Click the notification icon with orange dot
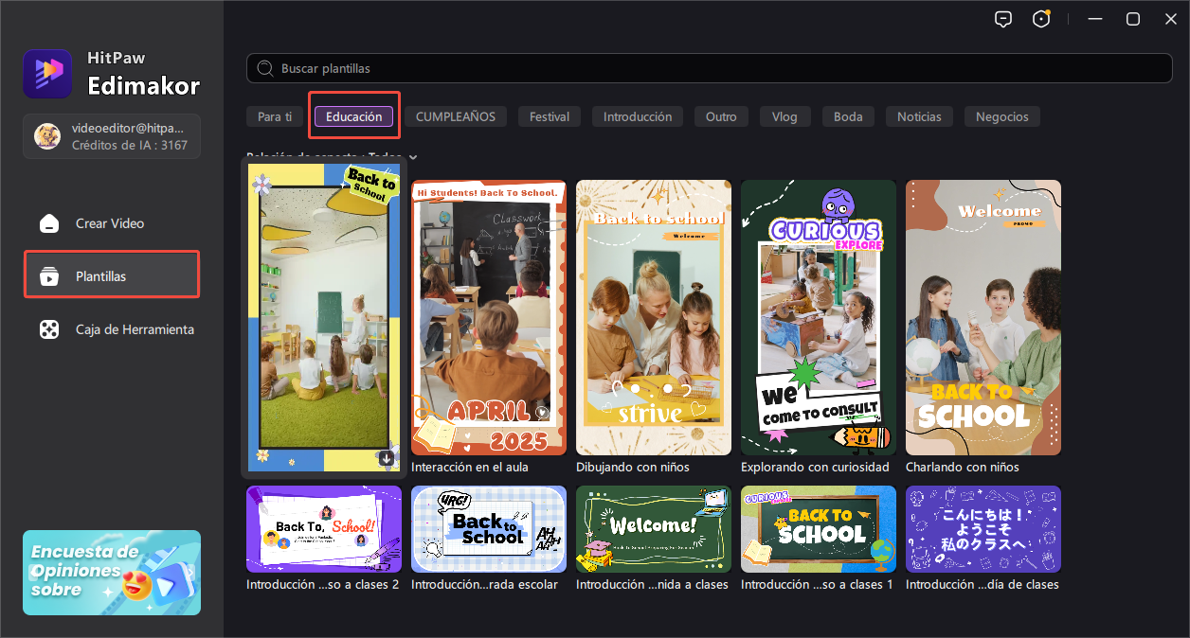The width and height of the screenshot is (1190, 638). pyautogui.click(x=1041, y=18)
